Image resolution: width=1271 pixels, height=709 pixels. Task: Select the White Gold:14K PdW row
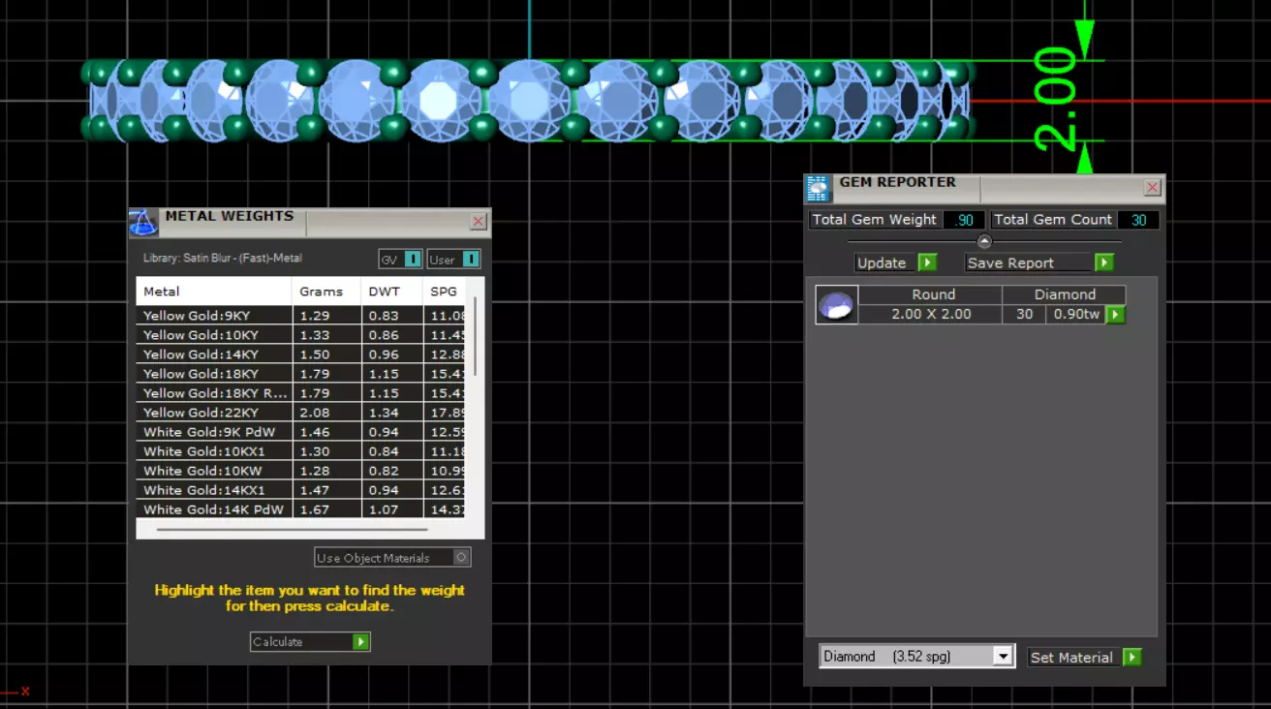[300, 509]
